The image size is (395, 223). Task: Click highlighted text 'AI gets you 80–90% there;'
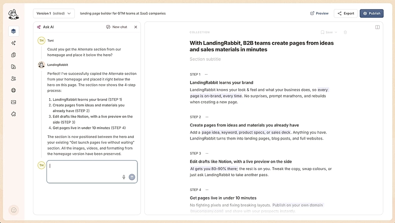click(214, 169)
